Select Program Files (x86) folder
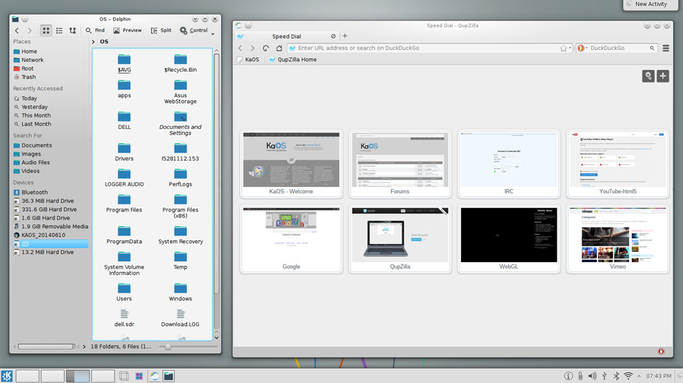683x383 pixels. tap(180, 206)
